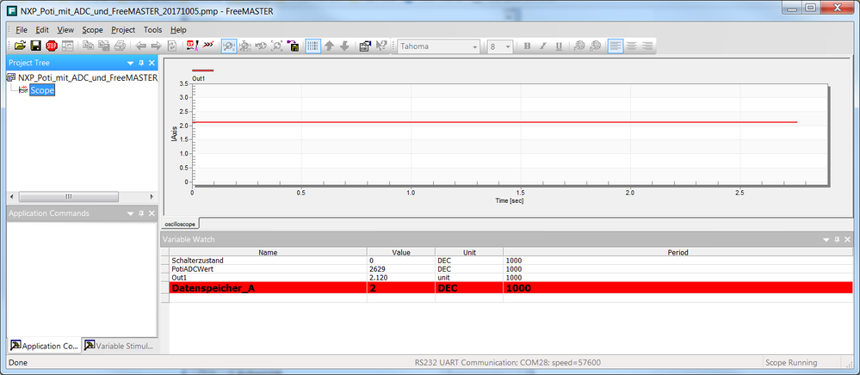860x375 pixels.
Task: Click the printer icon in the toolbar
Action: tap(120, 46)
